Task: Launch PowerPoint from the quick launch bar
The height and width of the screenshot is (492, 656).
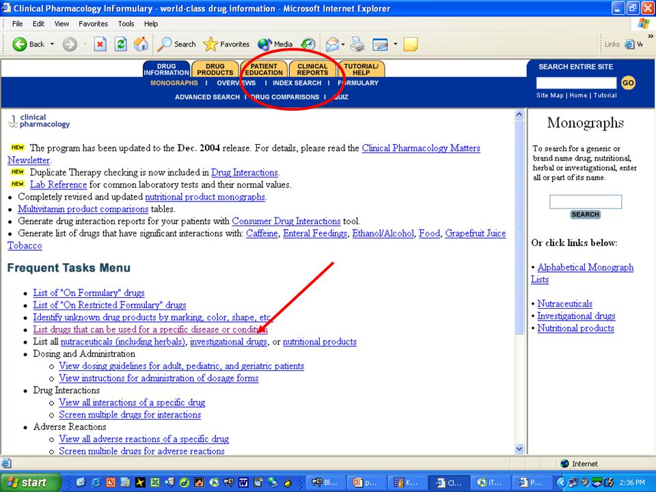Action: 111,482
